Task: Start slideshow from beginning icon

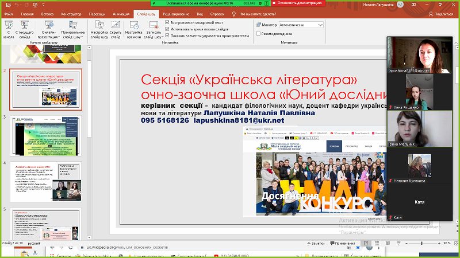Action: coord(9,25)
